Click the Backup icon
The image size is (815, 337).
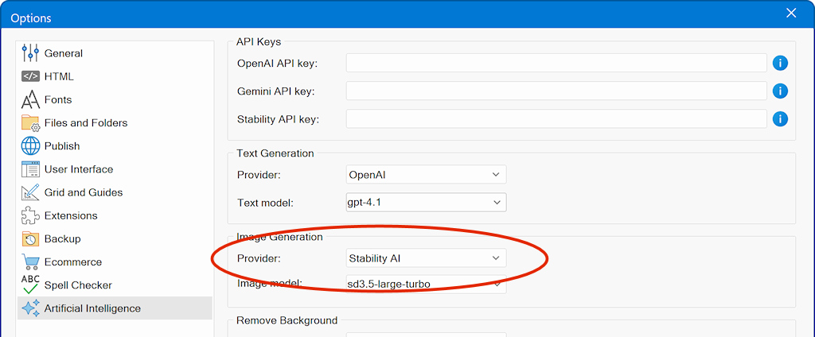30,238
